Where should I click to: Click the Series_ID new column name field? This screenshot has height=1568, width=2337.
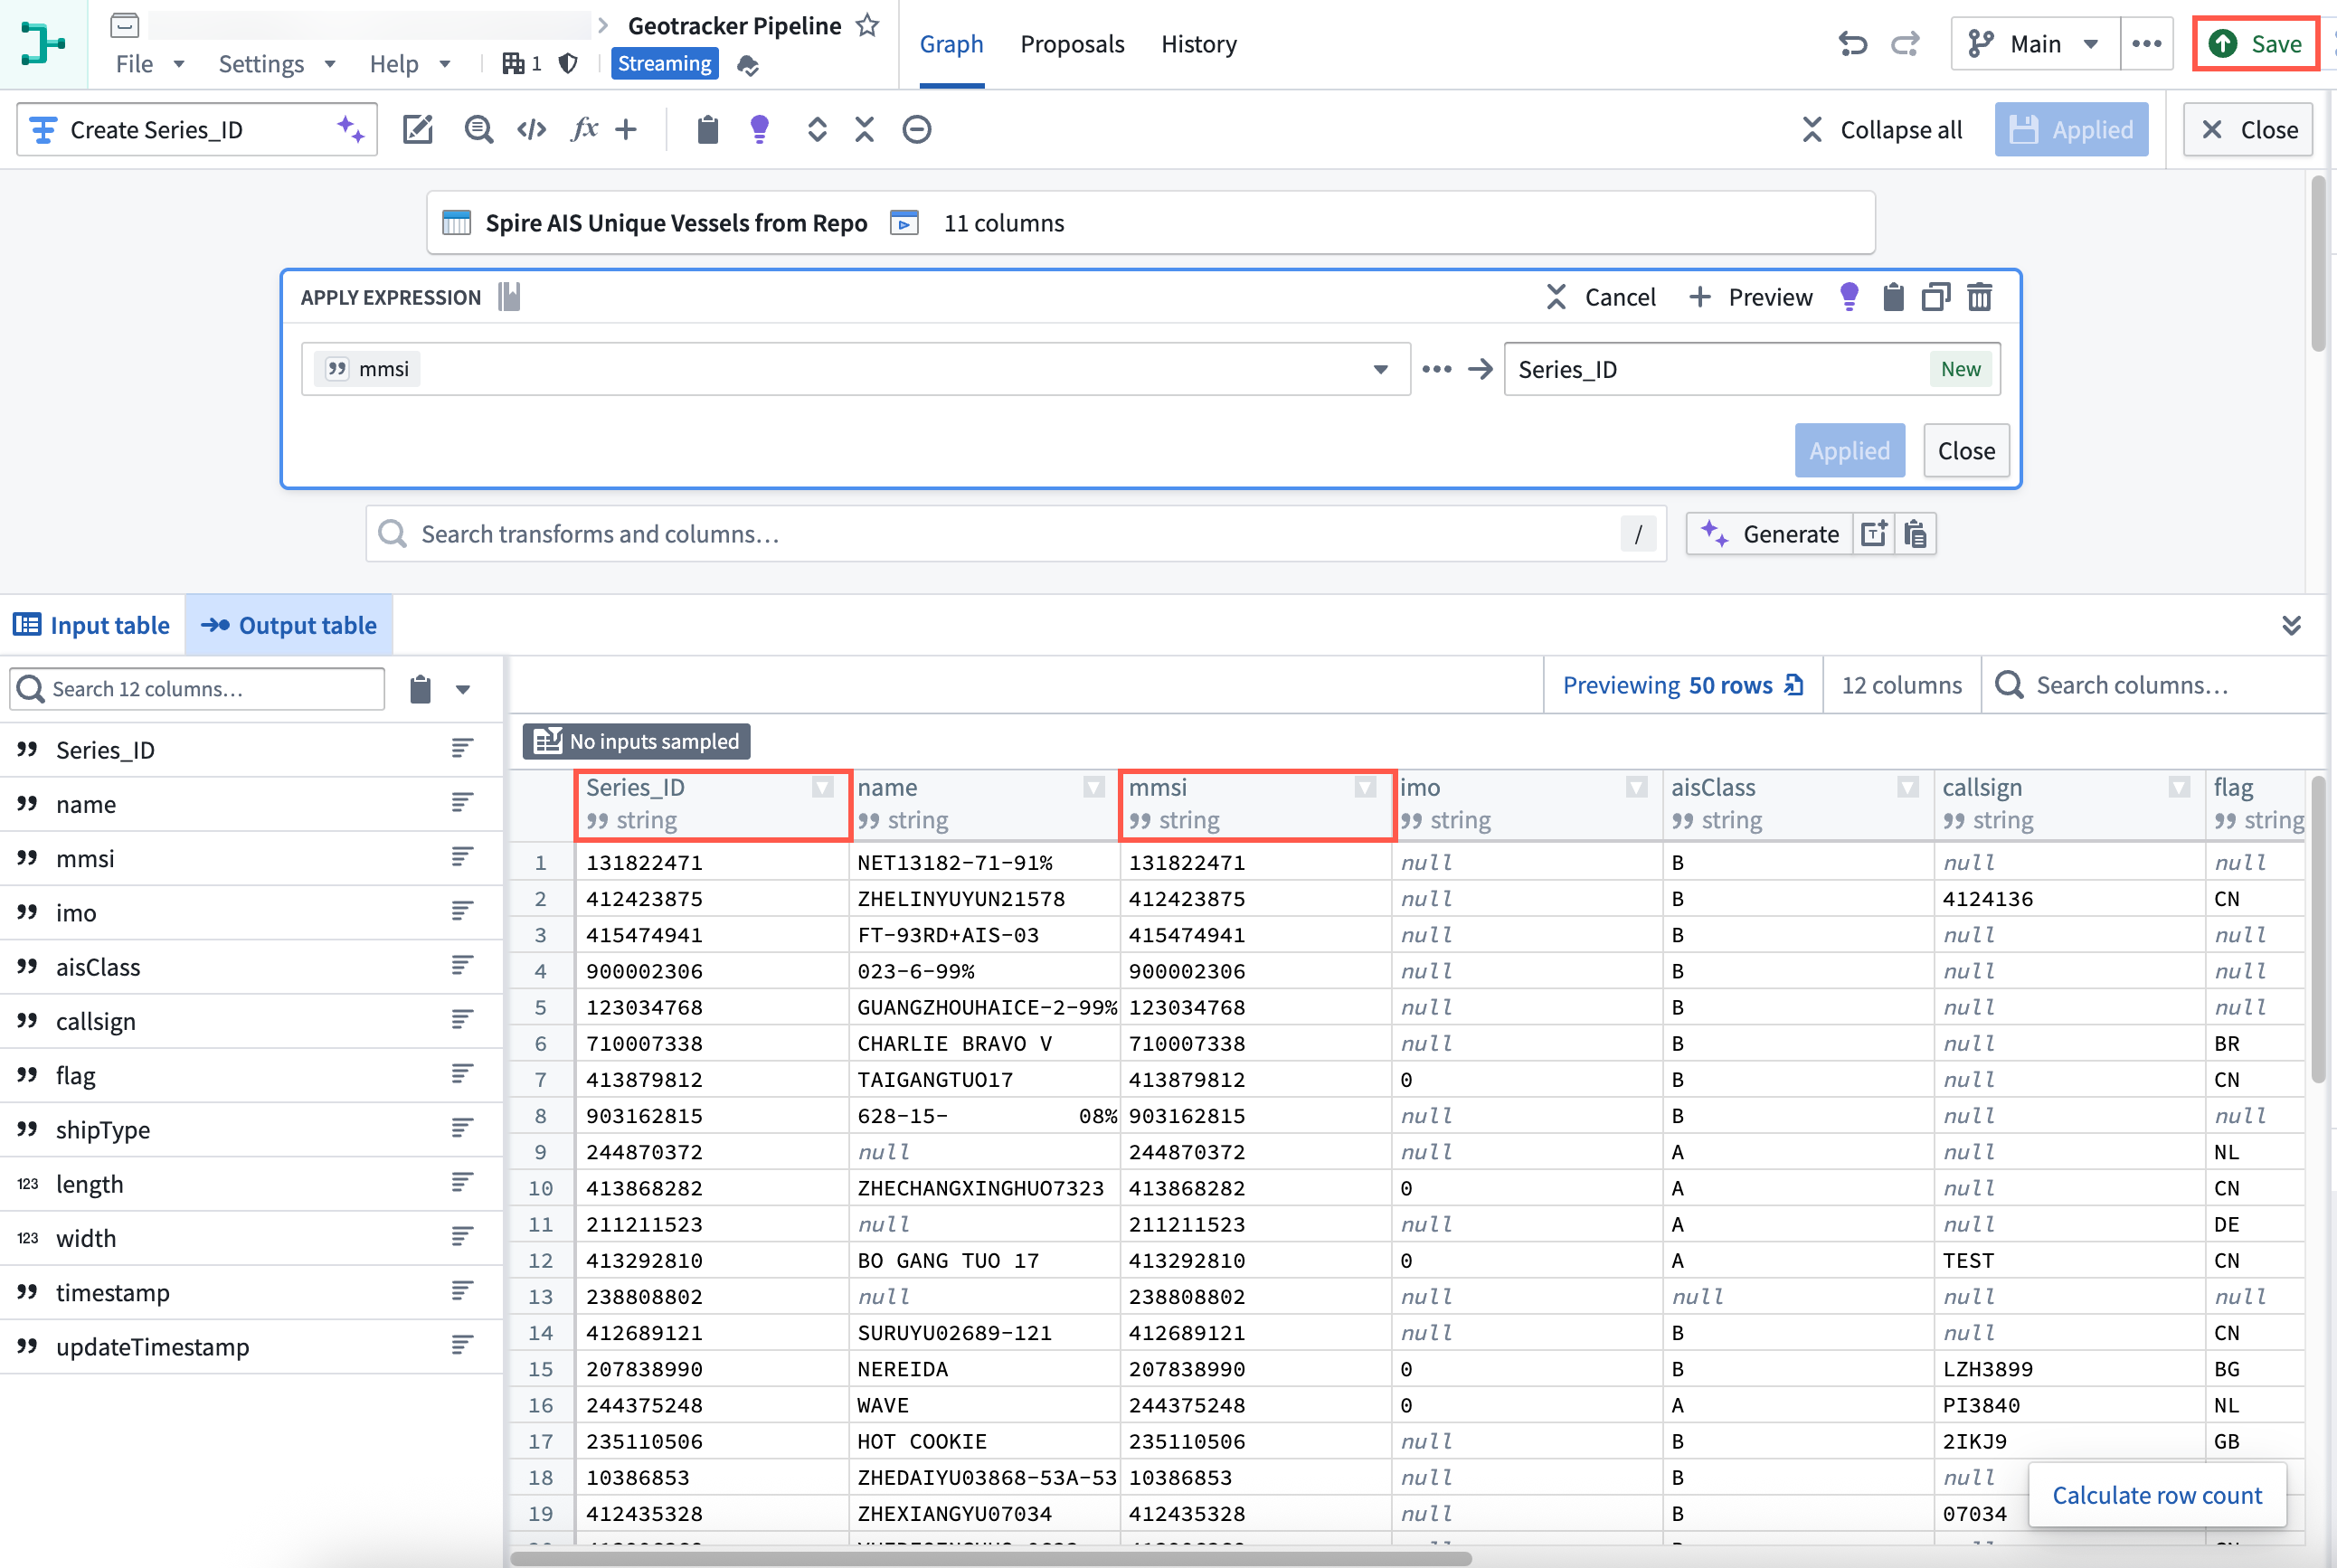[x=1700, y=368]
